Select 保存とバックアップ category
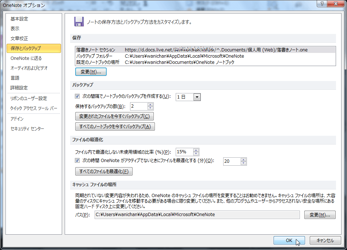 point(34,48)
